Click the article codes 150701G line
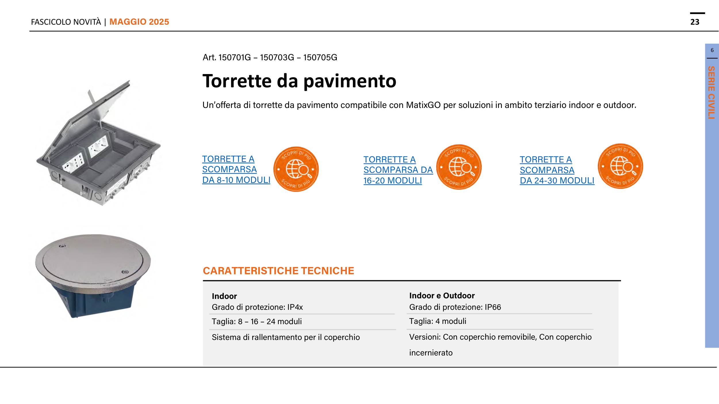Screen dimensions: 719x404 click(x=270, y=57)
